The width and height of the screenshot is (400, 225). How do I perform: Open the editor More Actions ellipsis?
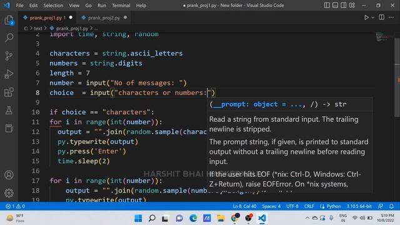[x=391, y=17]
